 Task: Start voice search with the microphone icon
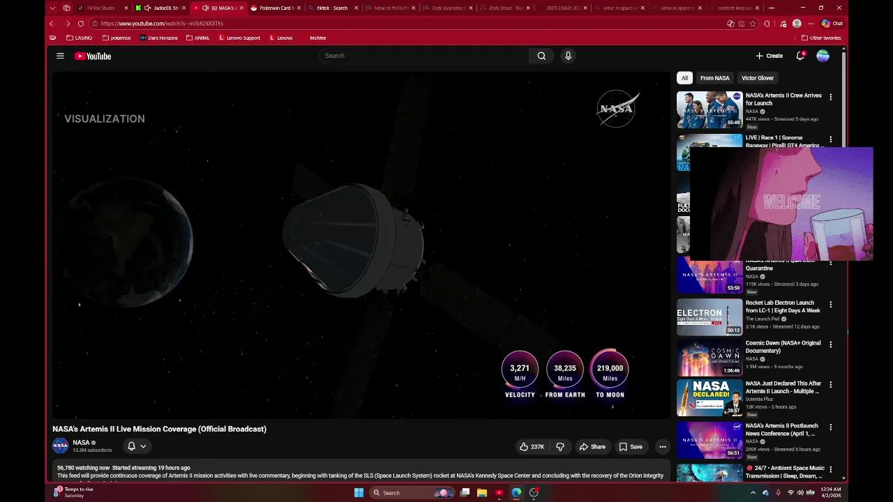(x=568, y=56)
